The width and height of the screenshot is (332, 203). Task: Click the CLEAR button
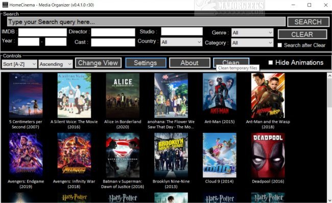302,34
